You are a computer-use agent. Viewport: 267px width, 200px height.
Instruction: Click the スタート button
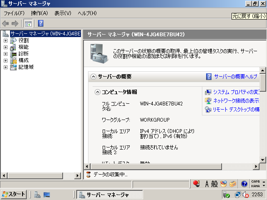(x=14, y=195)
